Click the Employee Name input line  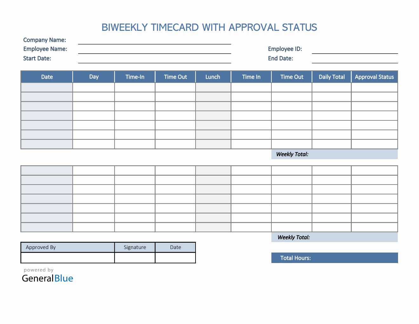tap(154, 52)
